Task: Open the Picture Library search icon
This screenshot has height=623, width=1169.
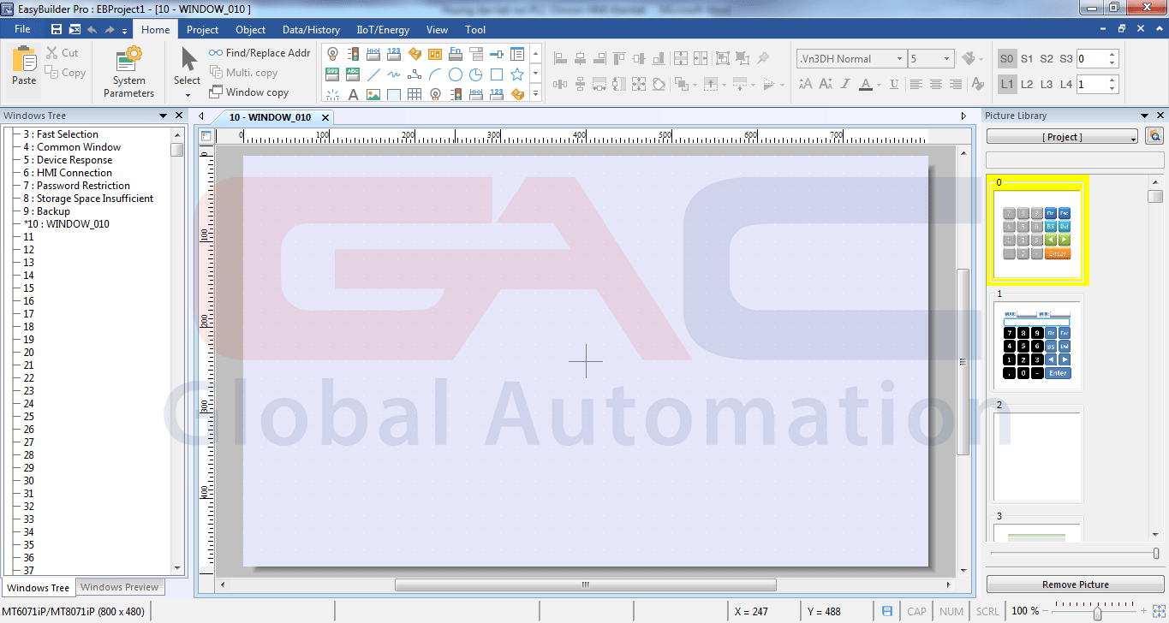Action: tap(1154, 136)
